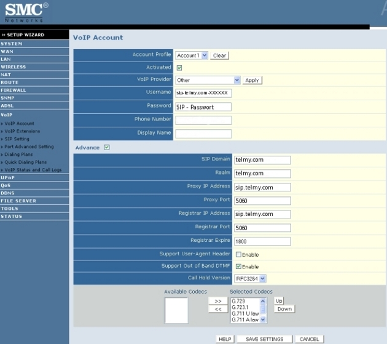Click the >> add codec button
This screenshot has height=344, width=387.
click(218, 301)
